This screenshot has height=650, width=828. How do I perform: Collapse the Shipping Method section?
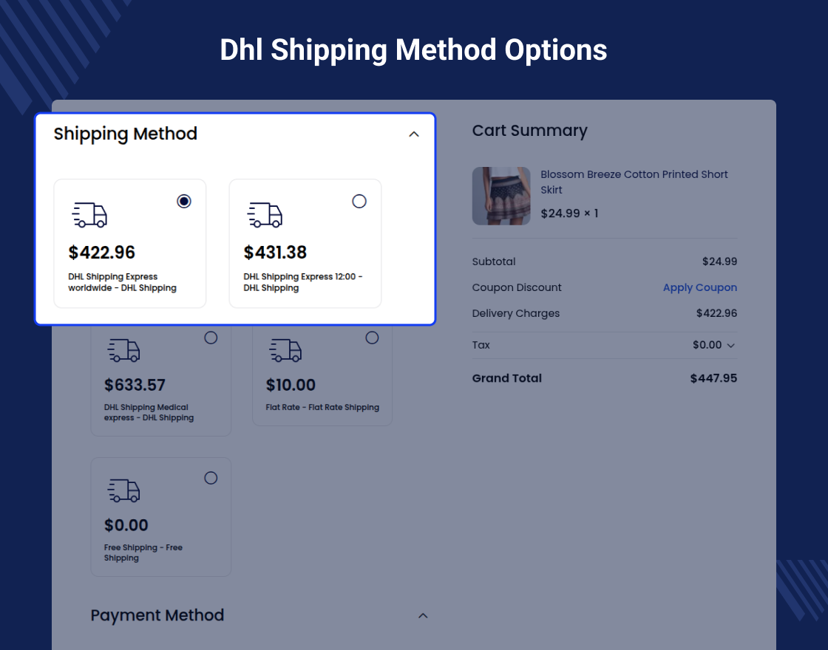(x=414, y=134)
